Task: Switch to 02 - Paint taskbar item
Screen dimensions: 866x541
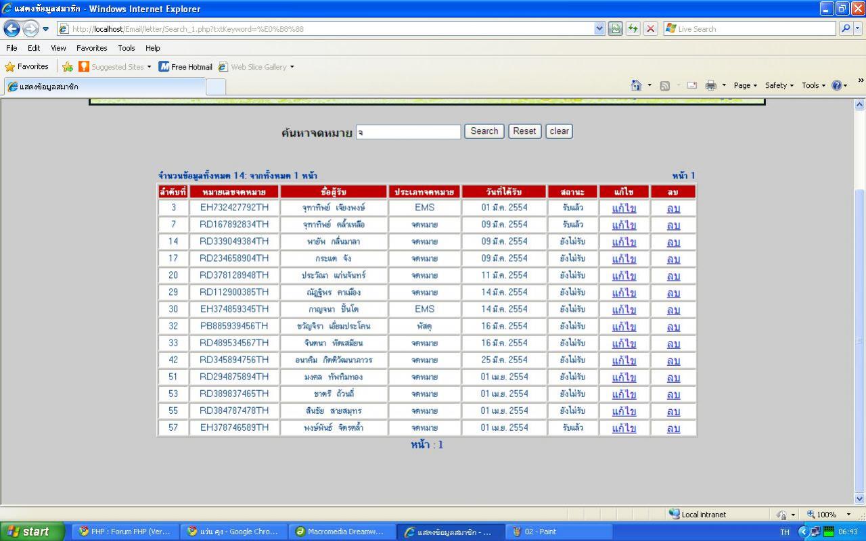Action: [x=559, y=532]
